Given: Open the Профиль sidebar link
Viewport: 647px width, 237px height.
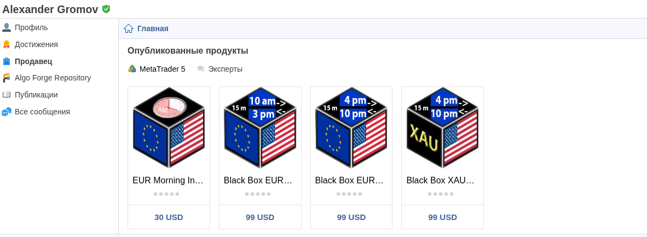Looking at the screenshot, I should 31,27.
